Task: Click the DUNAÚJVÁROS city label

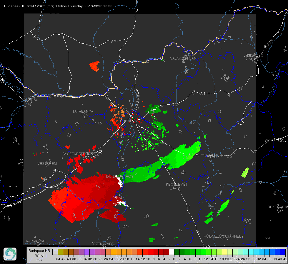Action: (120, 176)
